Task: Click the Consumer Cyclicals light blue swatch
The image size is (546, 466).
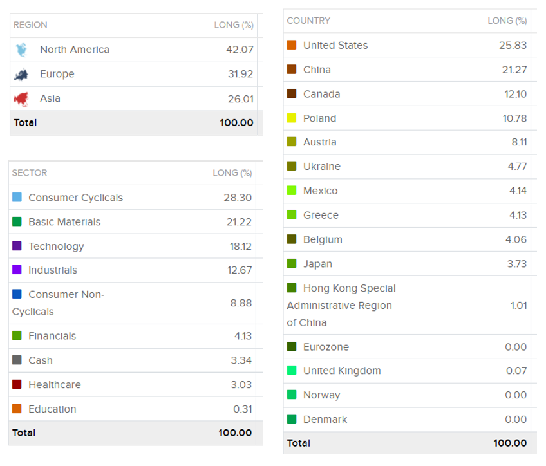Action: tap(17, 198)
